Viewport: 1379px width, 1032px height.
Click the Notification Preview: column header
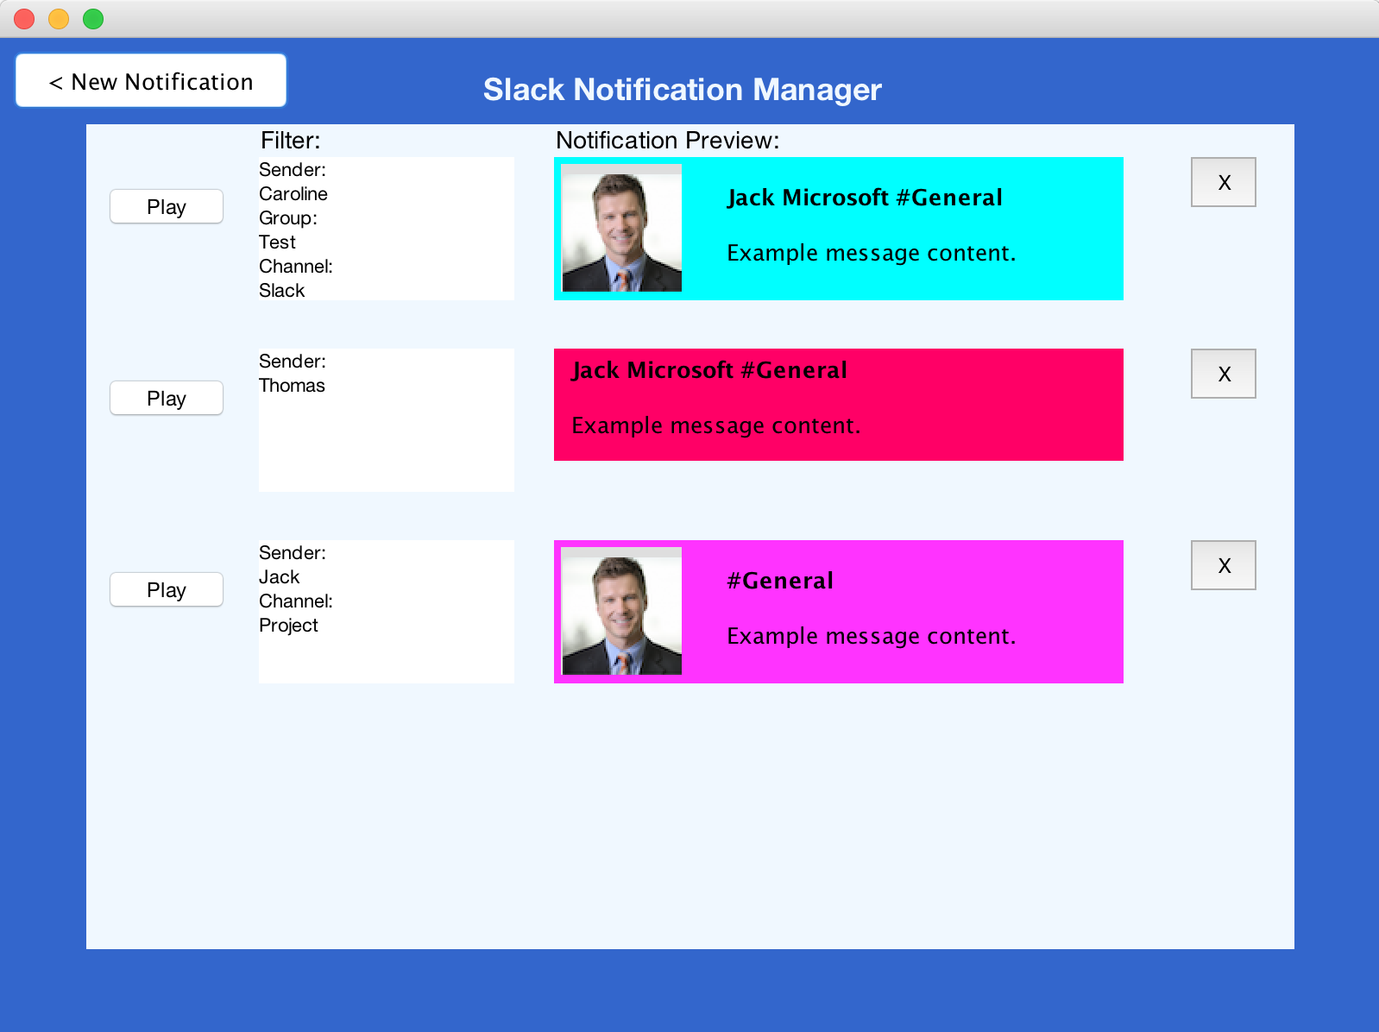tap(667, 141)
